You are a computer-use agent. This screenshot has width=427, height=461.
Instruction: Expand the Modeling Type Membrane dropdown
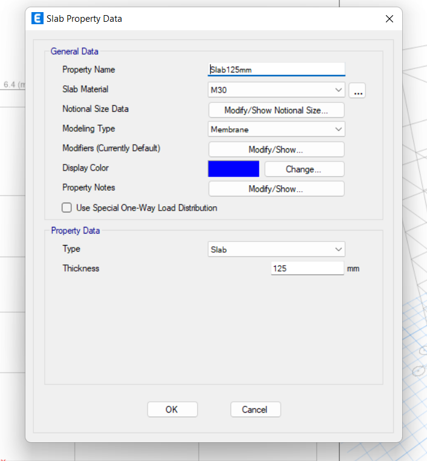pos(276,129)
